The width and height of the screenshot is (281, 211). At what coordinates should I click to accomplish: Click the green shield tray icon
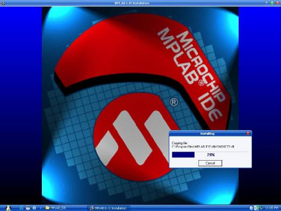261,208
